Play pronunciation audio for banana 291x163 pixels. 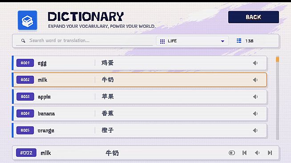tap(255, 114)
